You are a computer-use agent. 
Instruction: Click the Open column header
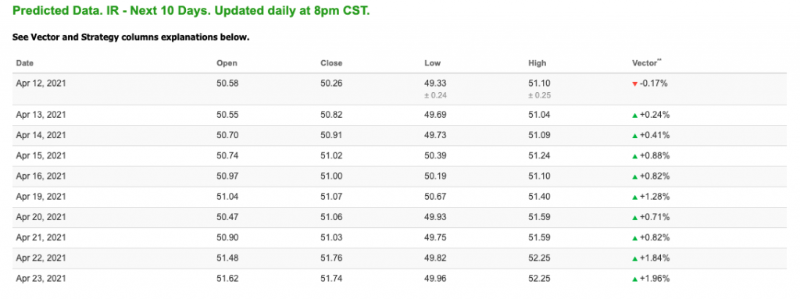click(x=227, y=63)
